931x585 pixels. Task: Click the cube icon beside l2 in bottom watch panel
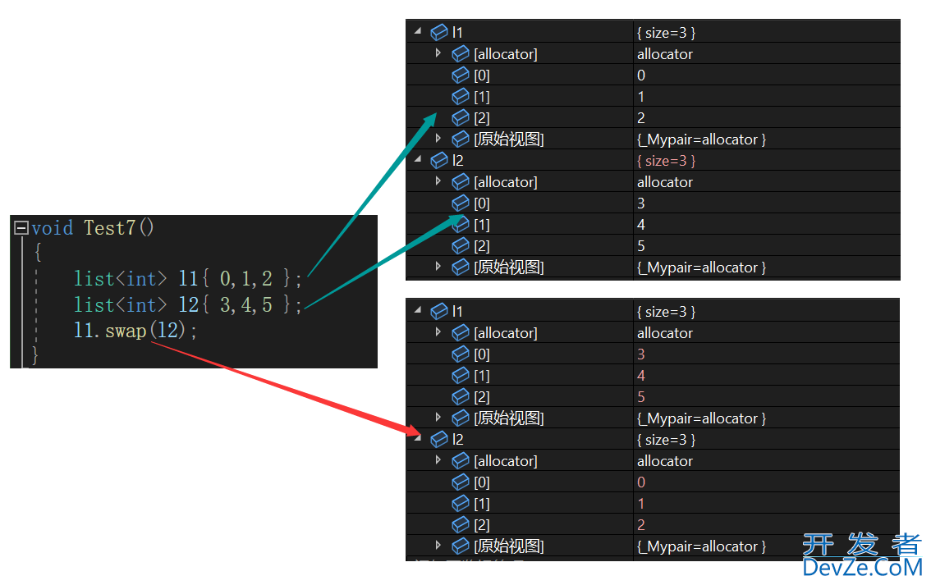click(x=439, y=439)
